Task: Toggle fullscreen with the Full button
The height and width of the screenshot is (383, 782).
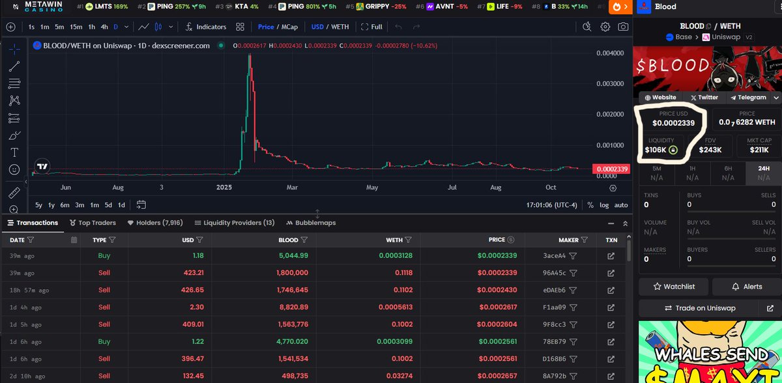Action: [x=371, y=27]
